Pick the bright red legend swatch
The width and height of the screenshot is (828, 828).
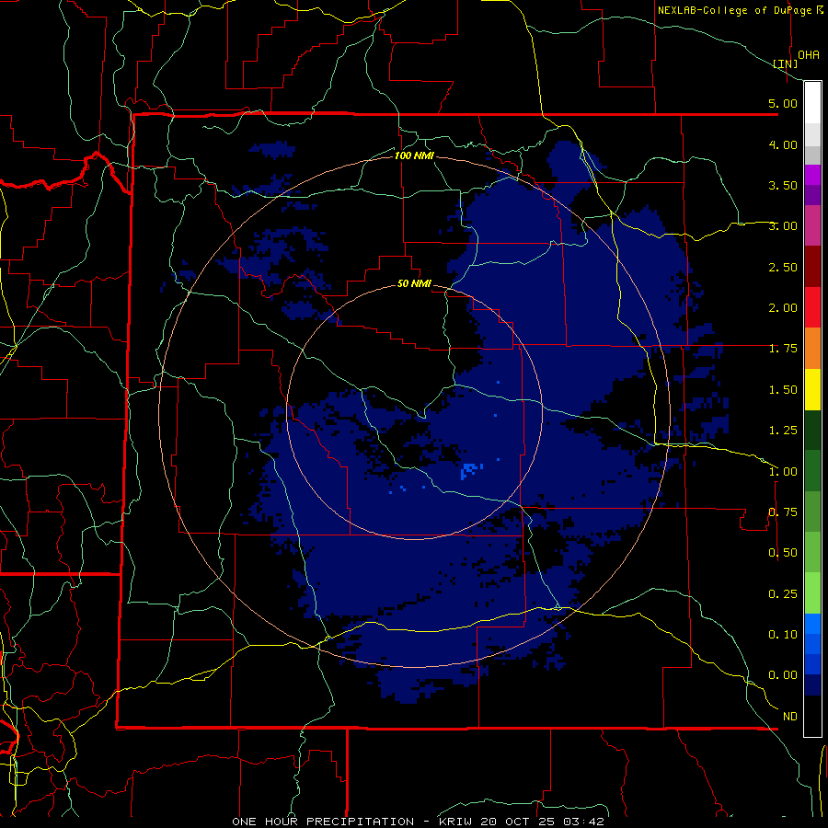click(812, 307)
